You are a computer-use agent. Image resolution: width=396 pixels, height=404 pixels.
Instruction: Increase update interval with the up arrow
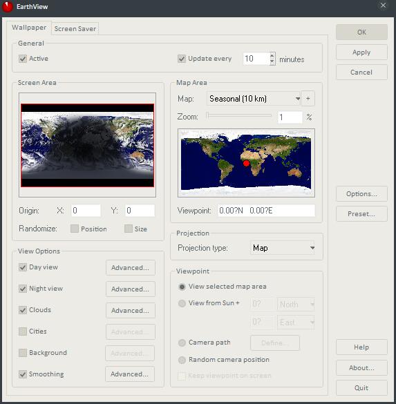click(x=272, y=56)
